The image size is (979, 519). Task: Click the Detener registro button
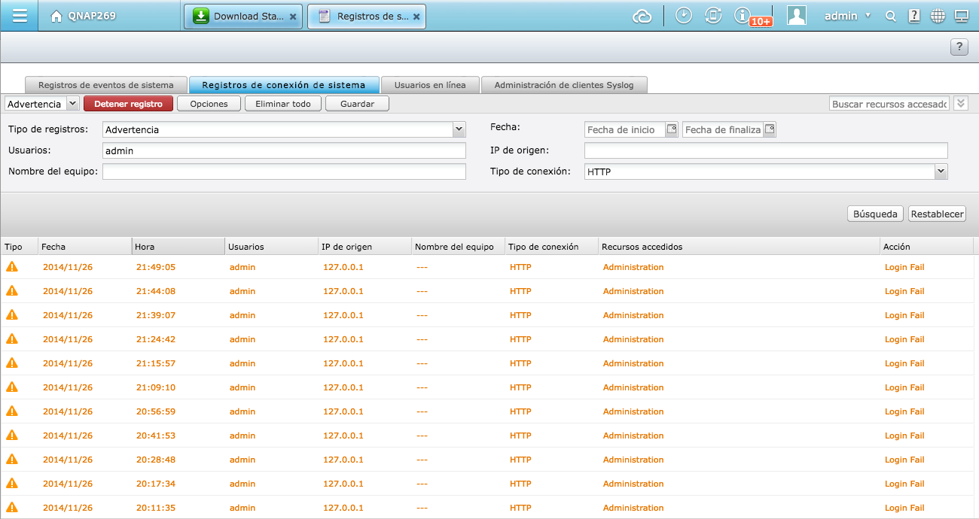click(128, 104)
